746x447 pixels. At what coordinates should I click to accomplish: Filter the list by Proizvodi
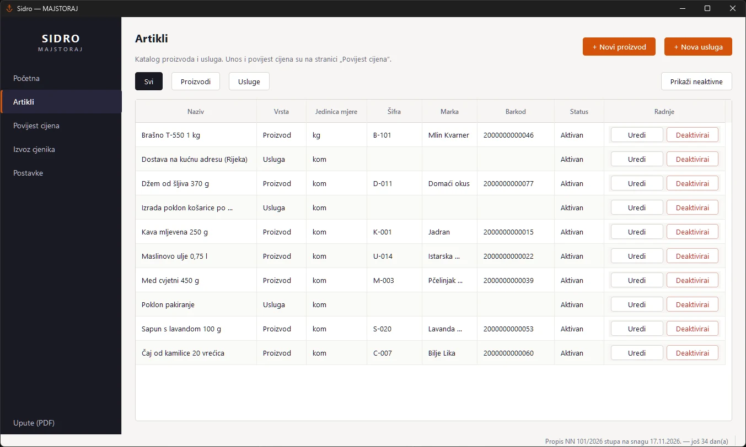tap(196, 81)
